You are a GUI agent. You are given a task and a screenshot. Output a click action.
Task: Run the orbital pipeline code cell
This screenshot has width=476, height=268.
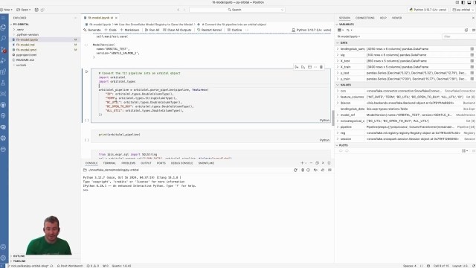click(x=86, y=71)
